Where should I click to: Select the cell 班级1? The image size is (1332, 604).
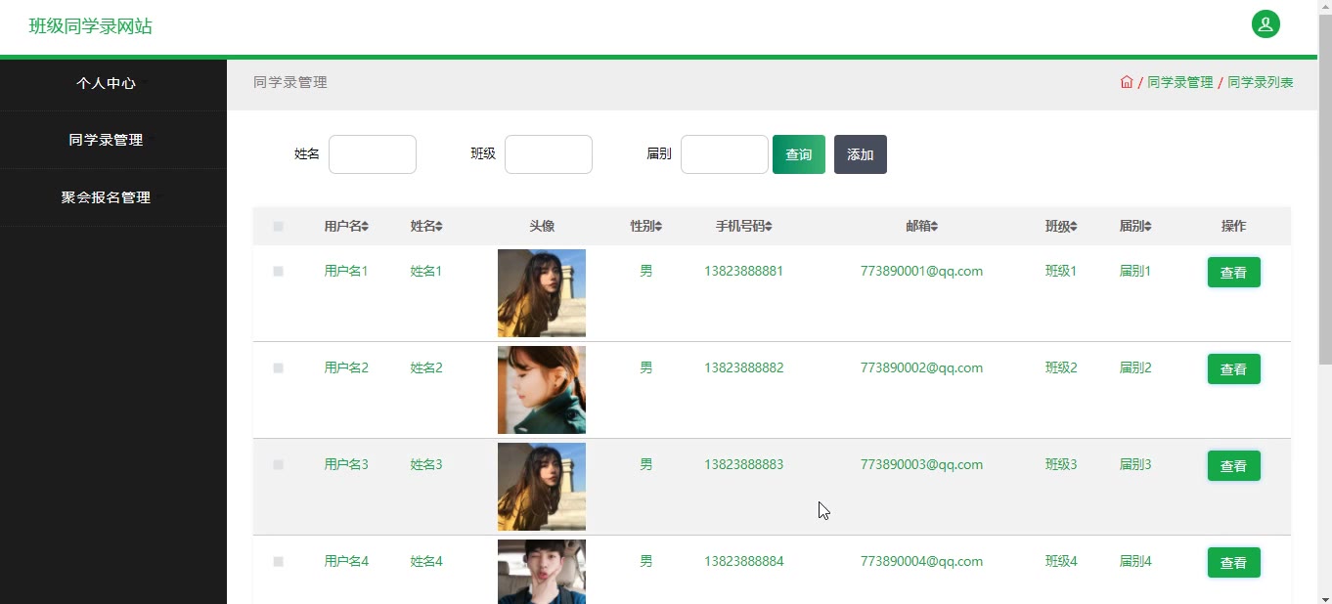pyautogui.click(x=1061, y=272)
